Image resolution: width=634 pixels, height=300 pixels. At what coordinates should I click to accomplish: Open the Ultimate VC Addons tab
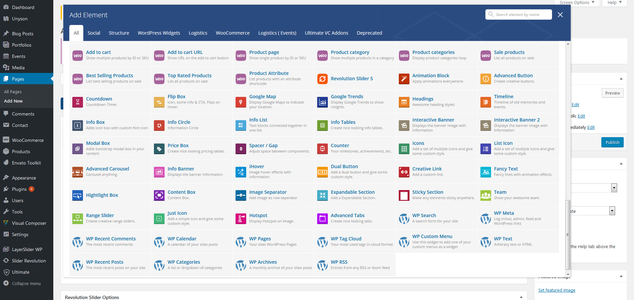coord(326,33)
